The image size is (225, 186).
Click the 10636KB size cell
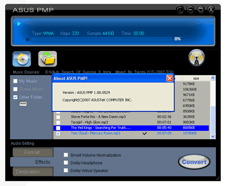pyautogui.click(x=190, y=89)
